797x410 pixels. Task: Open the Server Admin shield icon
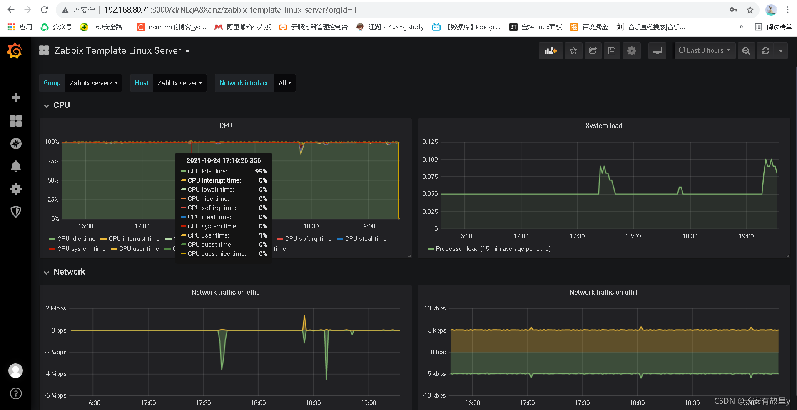coord(16,212)
